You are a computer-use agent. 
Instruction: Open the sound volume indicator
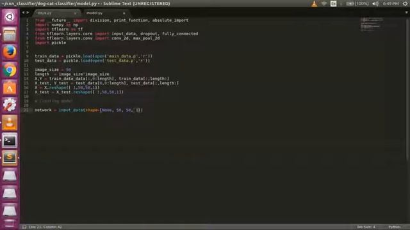[x=375, y=4]
